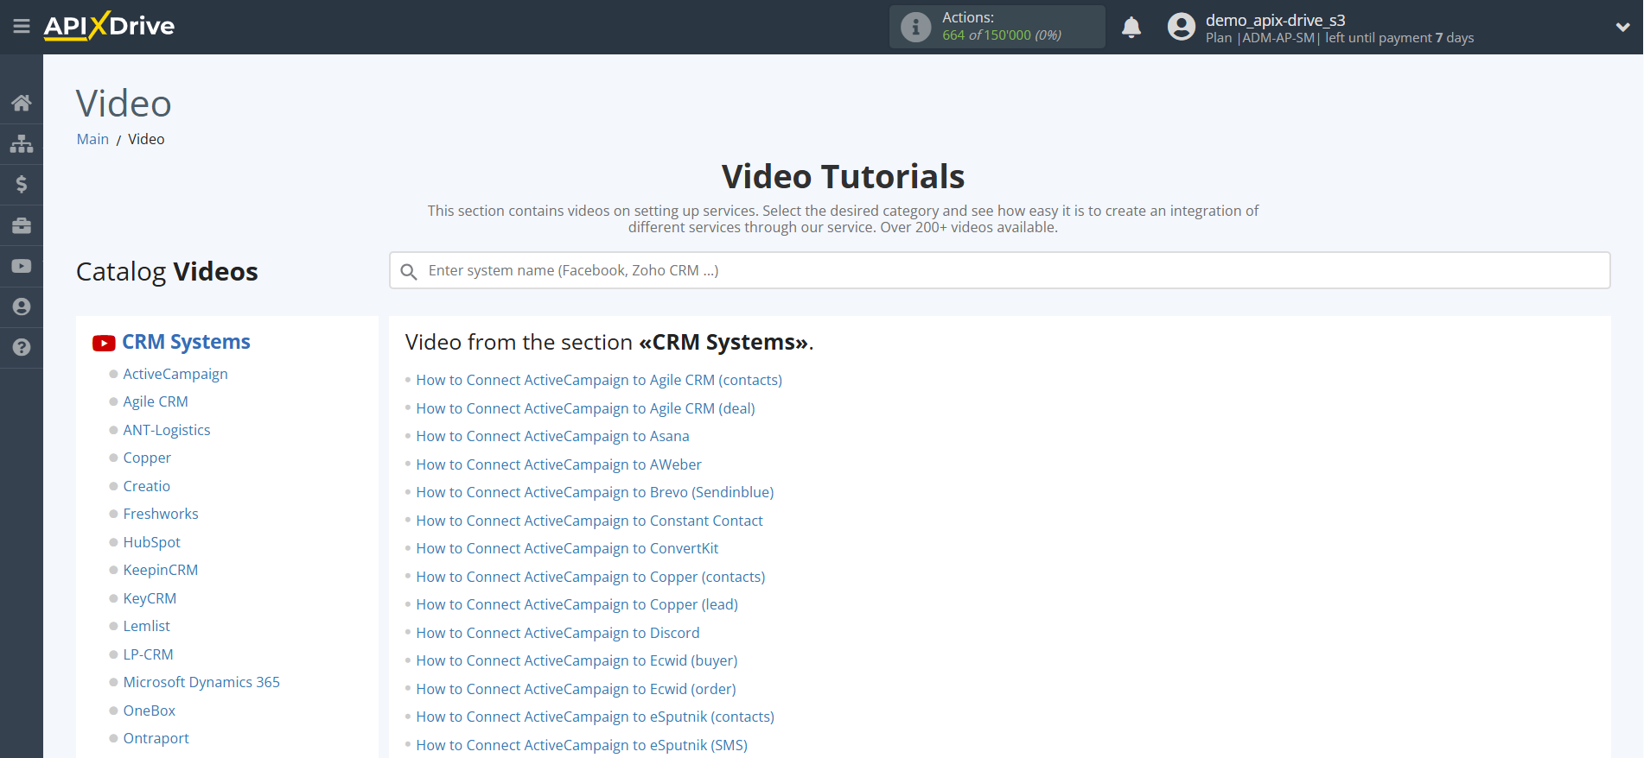This screenshot has width=1644, height=758.
Task: Select Ontraport in the catalog
Action: click(156, 738)
